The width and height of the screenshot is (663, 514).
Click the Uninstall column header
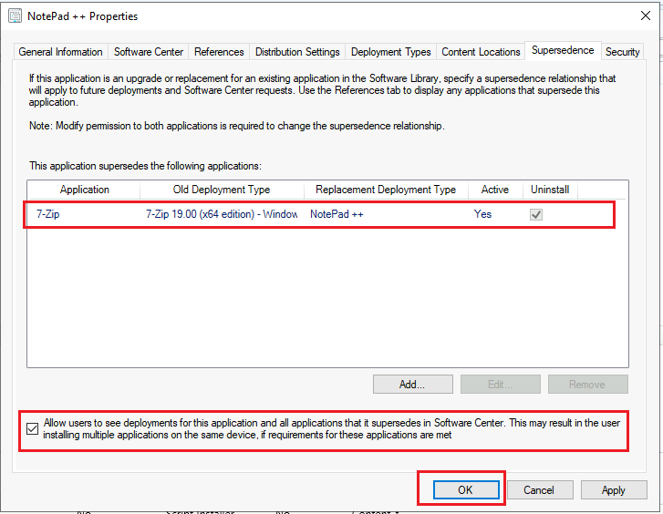pos(550,190)
